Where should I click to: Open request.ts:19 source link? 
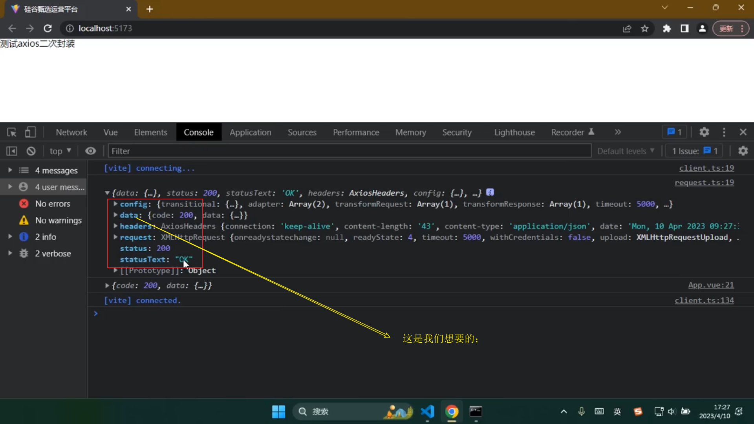(x=704, y=183)
